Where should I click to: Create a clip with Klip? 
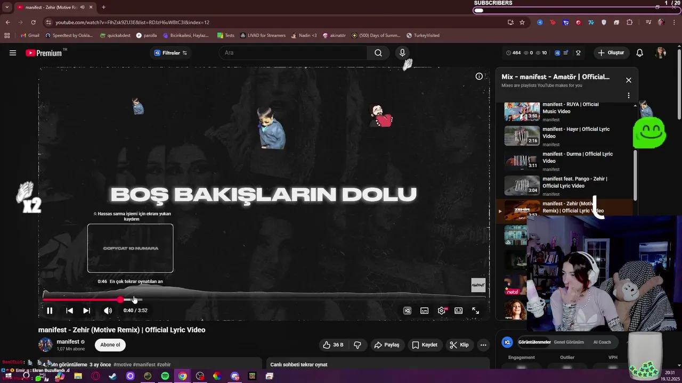coord(459,345)
